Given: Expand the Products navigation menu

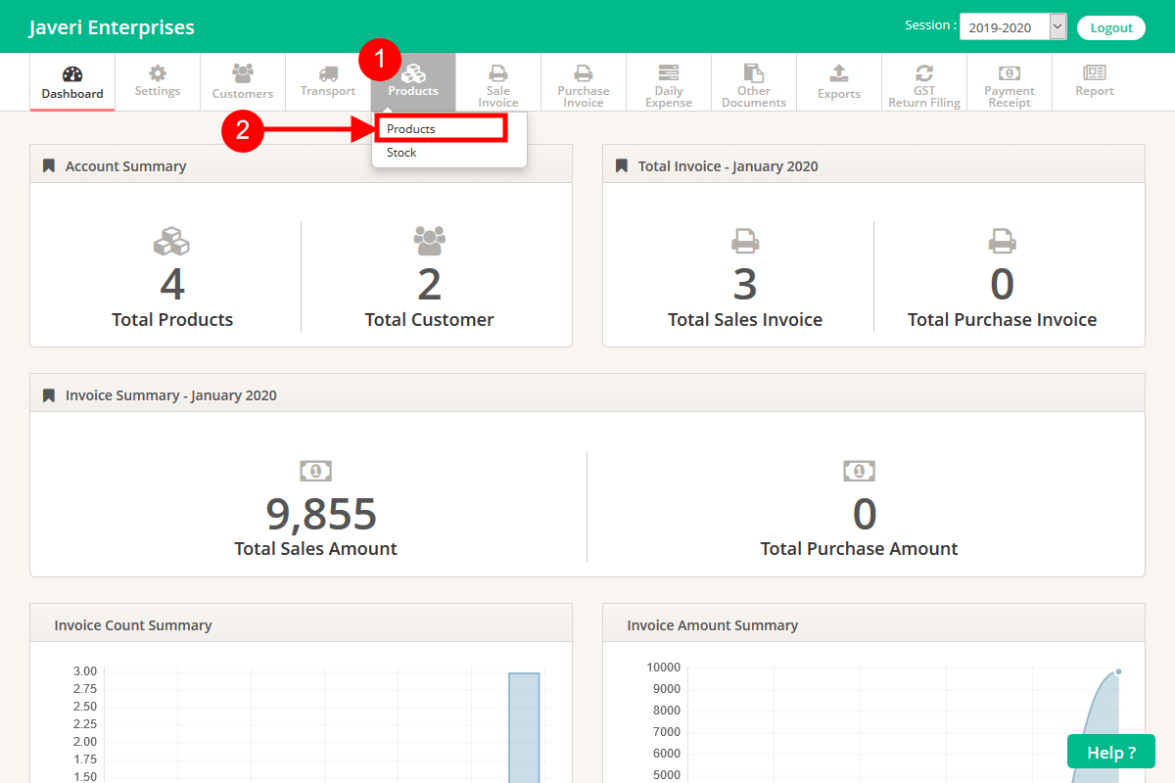Looking at the screenshot, I should point(413,82).
